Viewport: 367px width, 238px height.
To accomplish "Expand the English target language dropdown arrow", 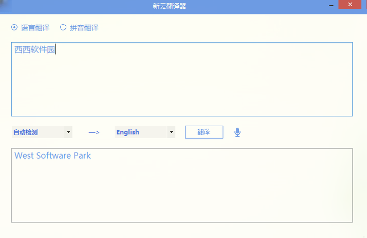I will [171, 132].
